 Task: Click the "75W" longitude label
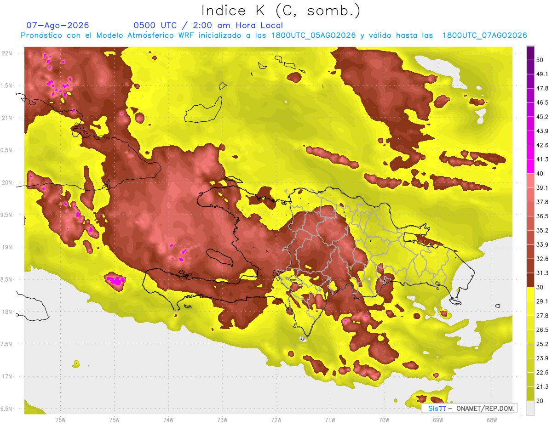click(x=114, y=420)
